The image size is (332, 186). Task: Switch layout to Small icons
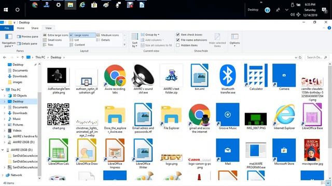tap(52, 40)
